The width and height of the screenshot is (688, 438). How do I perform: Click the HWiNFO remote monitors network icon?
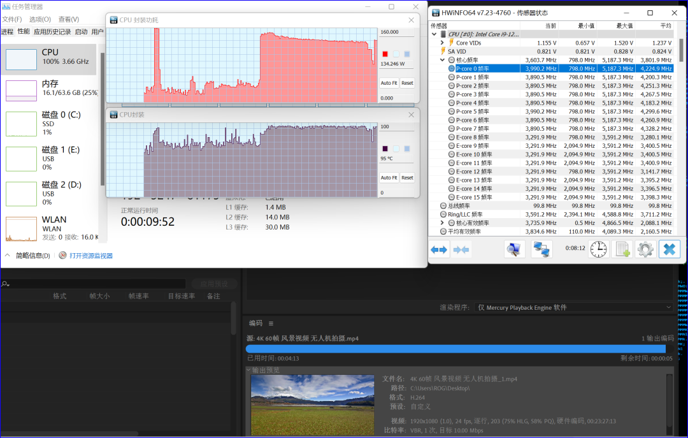coord(541,249)
